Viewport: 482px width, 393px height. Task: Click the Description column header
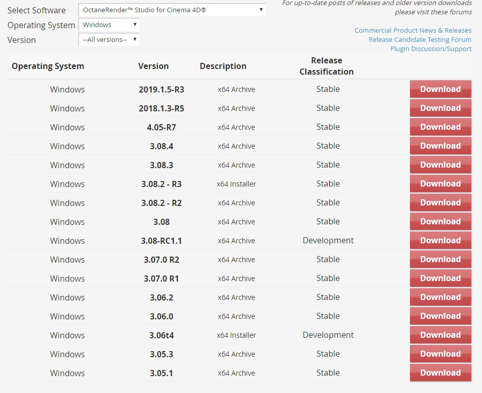[x=223, y=66]
